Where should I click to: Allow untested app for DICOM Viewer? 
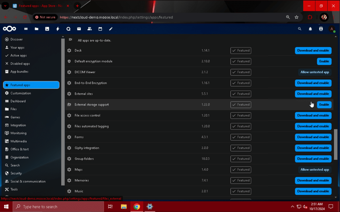point(315,72)
